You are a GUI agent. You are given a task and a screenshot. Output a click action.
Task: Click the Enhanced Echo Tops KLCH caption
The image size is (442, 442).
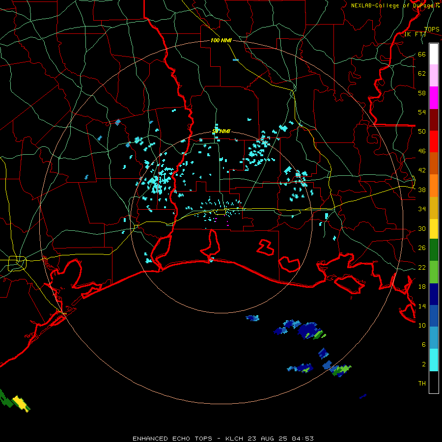coord(223,439)
